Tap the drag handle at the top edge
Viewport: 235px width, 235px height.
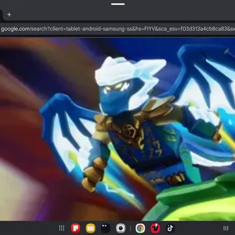coord(118,4)
